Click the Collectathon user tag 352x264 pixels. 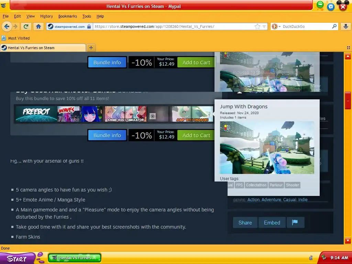(x=256, y=185)
